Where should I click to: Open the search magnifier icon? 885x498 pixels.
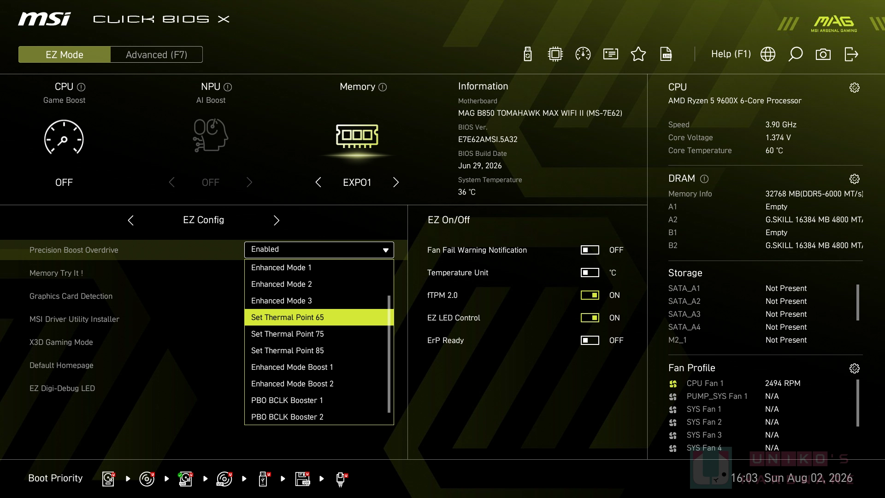coord(796,54)
